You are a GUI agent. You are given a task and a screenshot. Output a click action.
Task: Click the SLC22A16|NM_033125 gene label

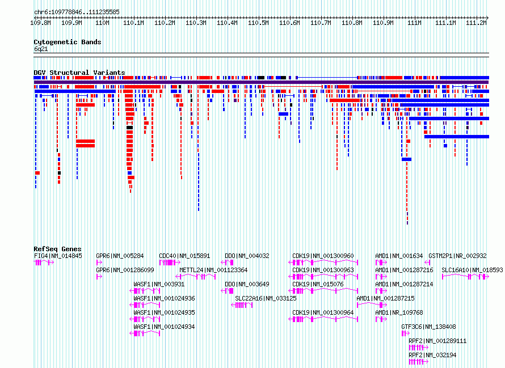point(266,298)
